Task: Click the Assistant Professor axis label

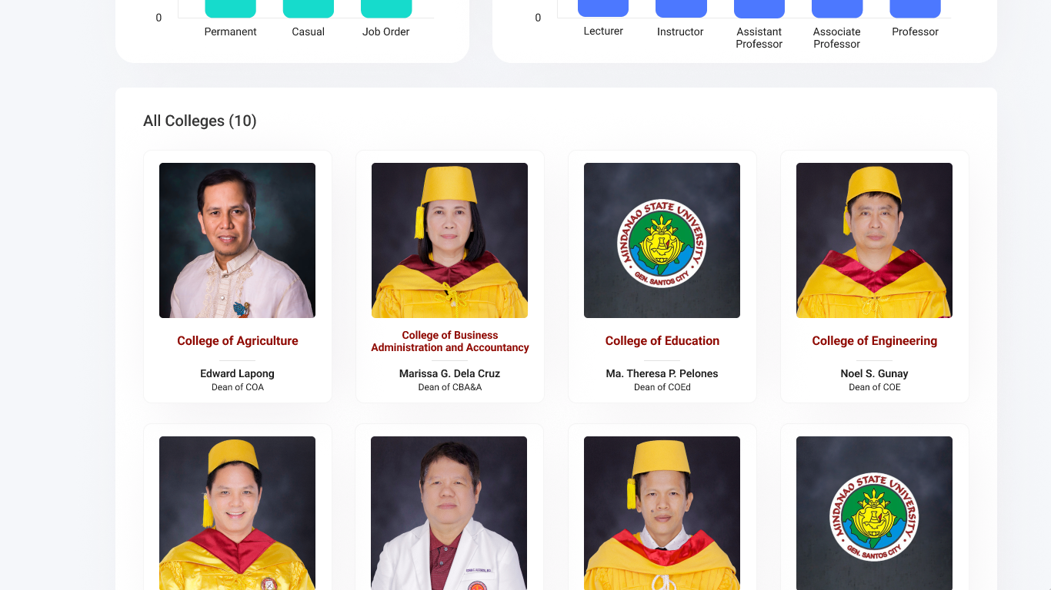Action: [759, 38]
